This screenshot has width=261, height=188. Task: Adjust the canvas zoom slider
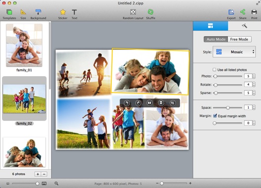174,184
